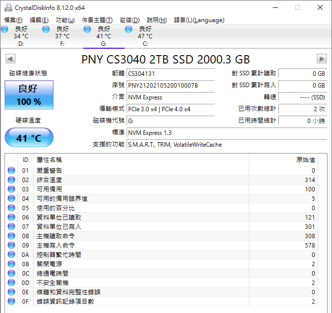Go to previous disk with left arrow

[x=10, y=59]
